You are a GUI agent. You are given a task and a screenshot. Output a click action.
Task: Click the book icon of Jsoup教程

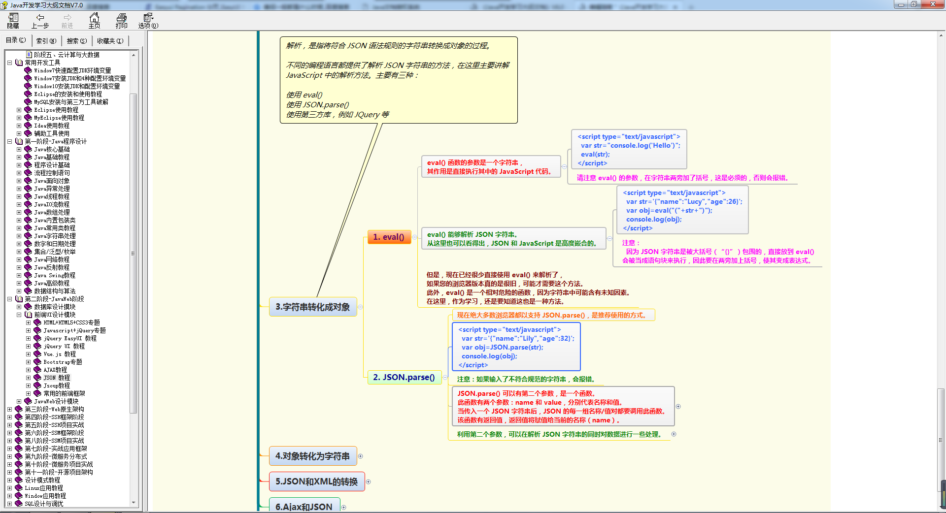pos(37,385)
